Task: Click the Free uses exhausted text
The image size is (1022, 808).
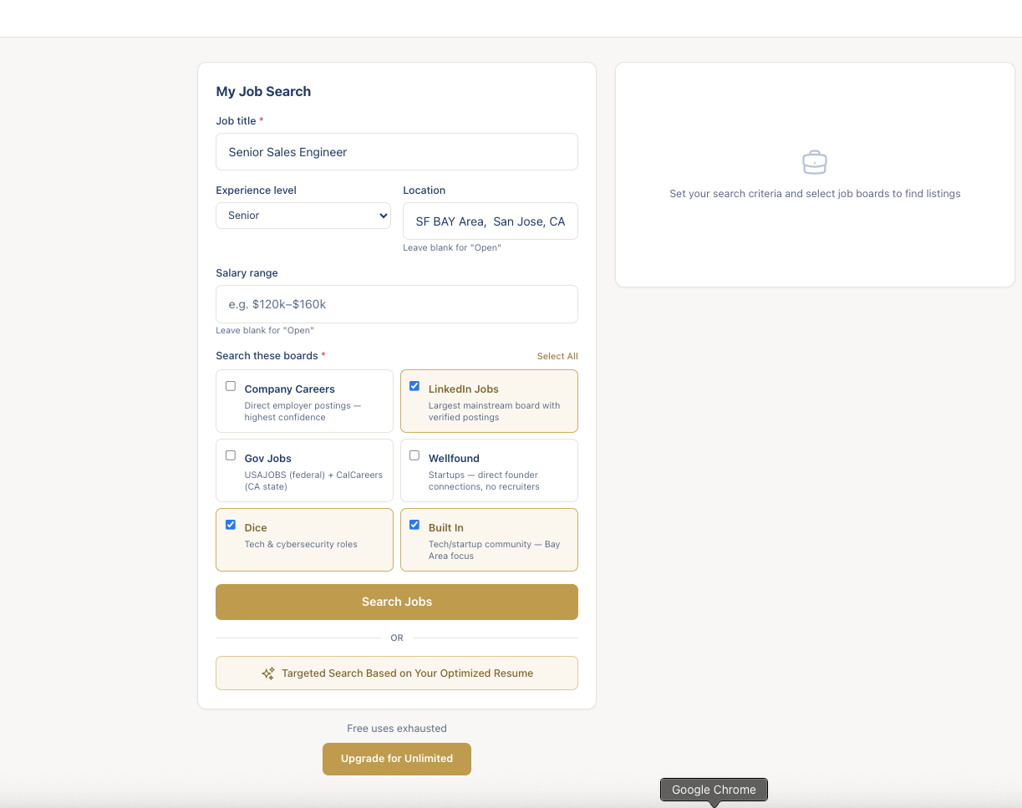Action: coord(397,728)
